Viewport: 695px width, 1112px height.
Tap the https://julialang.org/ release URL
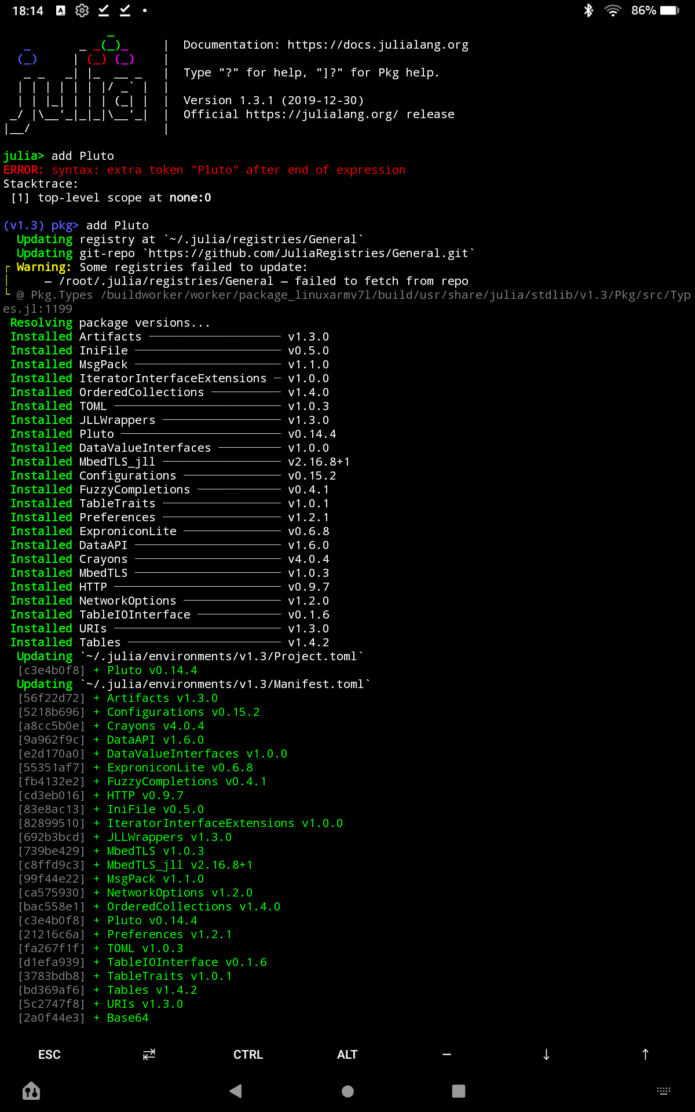(322, 114)
